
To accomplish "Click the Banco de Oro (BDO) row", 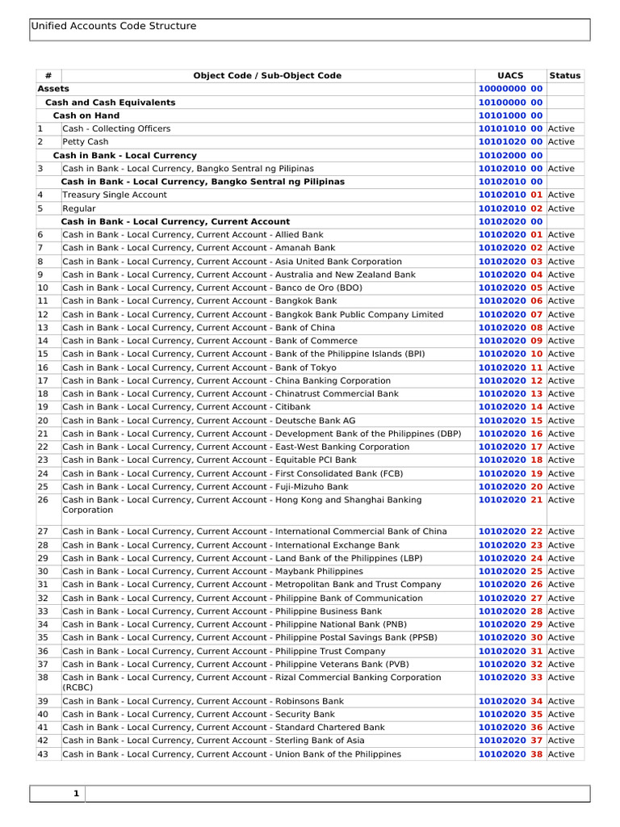I will (310, 288).
